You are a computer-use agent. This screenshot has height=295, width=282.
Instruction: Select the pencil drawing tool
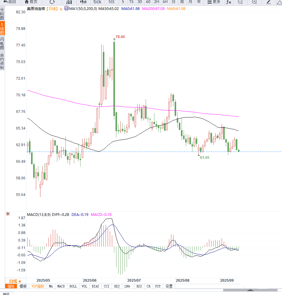click(x=268, y=2)
